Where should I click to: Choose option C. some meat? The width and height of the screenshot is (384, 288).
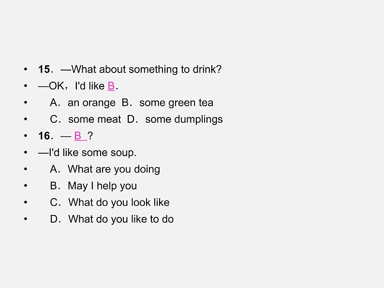[86, 119]
